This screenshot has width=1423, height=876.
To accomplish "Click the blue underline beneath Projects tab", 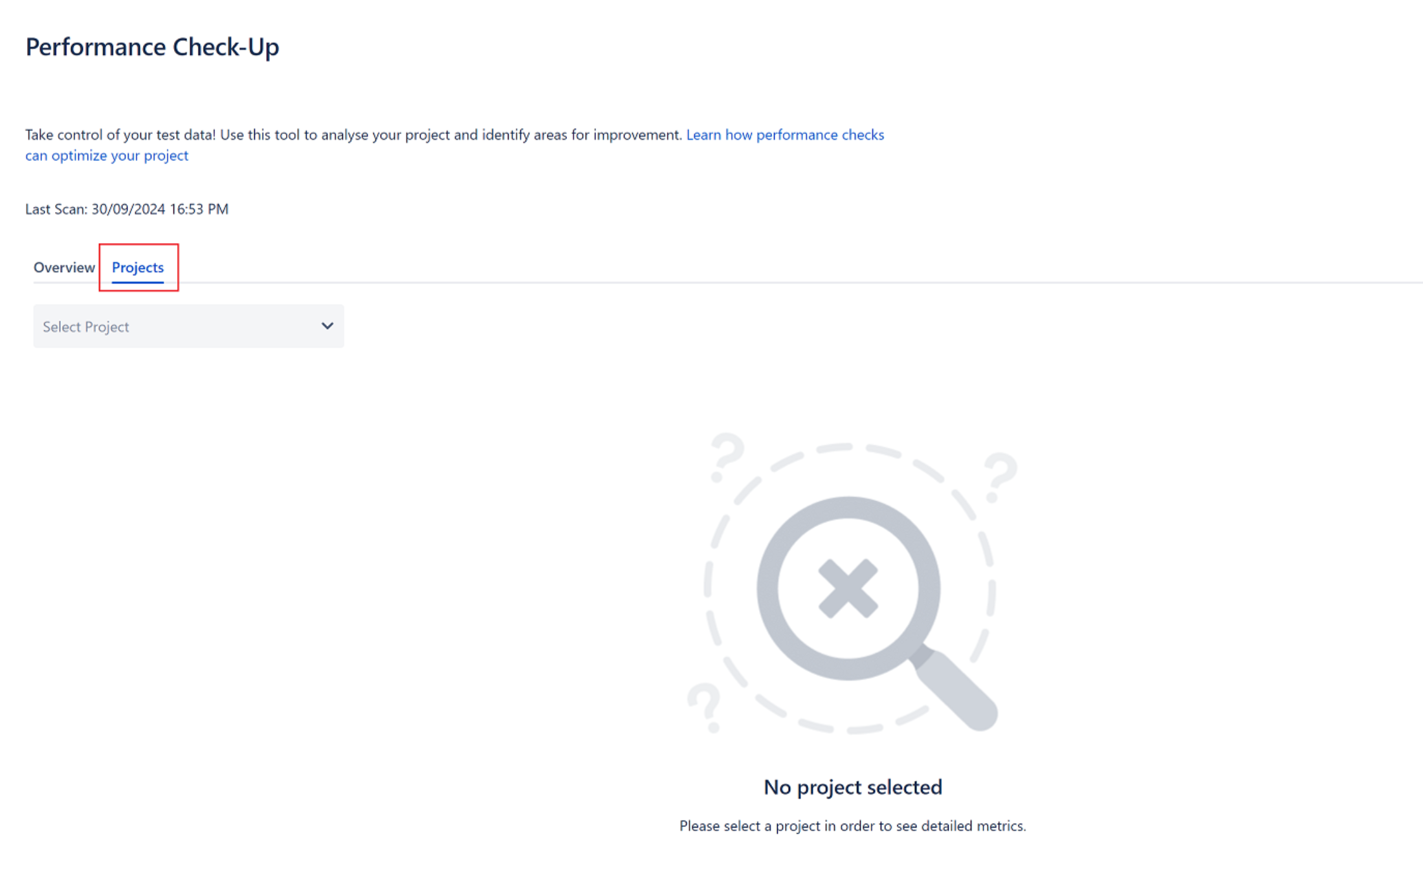I will tap(138, 281).
